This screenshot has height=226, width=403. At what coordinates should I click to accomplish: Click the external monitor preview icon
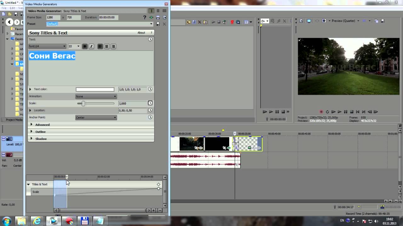coord(309,21)
